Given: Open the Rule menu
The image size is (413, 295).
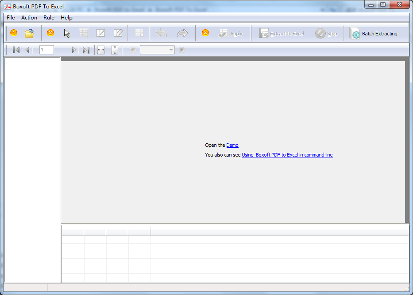Looking at the screenshot, I should pyautogui.click(x=49, y=18).
